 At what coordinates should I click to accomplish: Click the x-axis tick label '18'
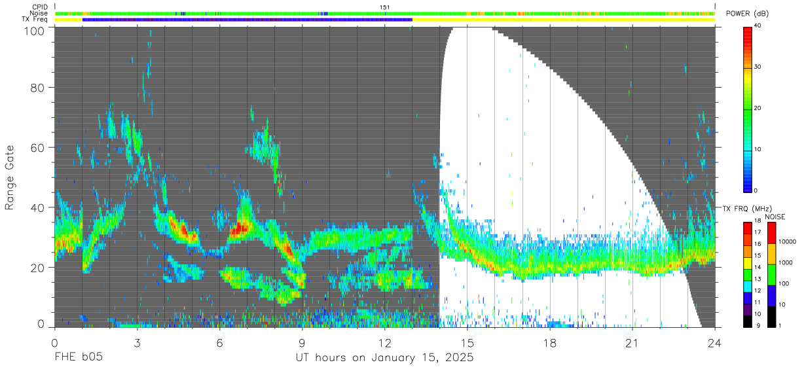coord(550,342)
